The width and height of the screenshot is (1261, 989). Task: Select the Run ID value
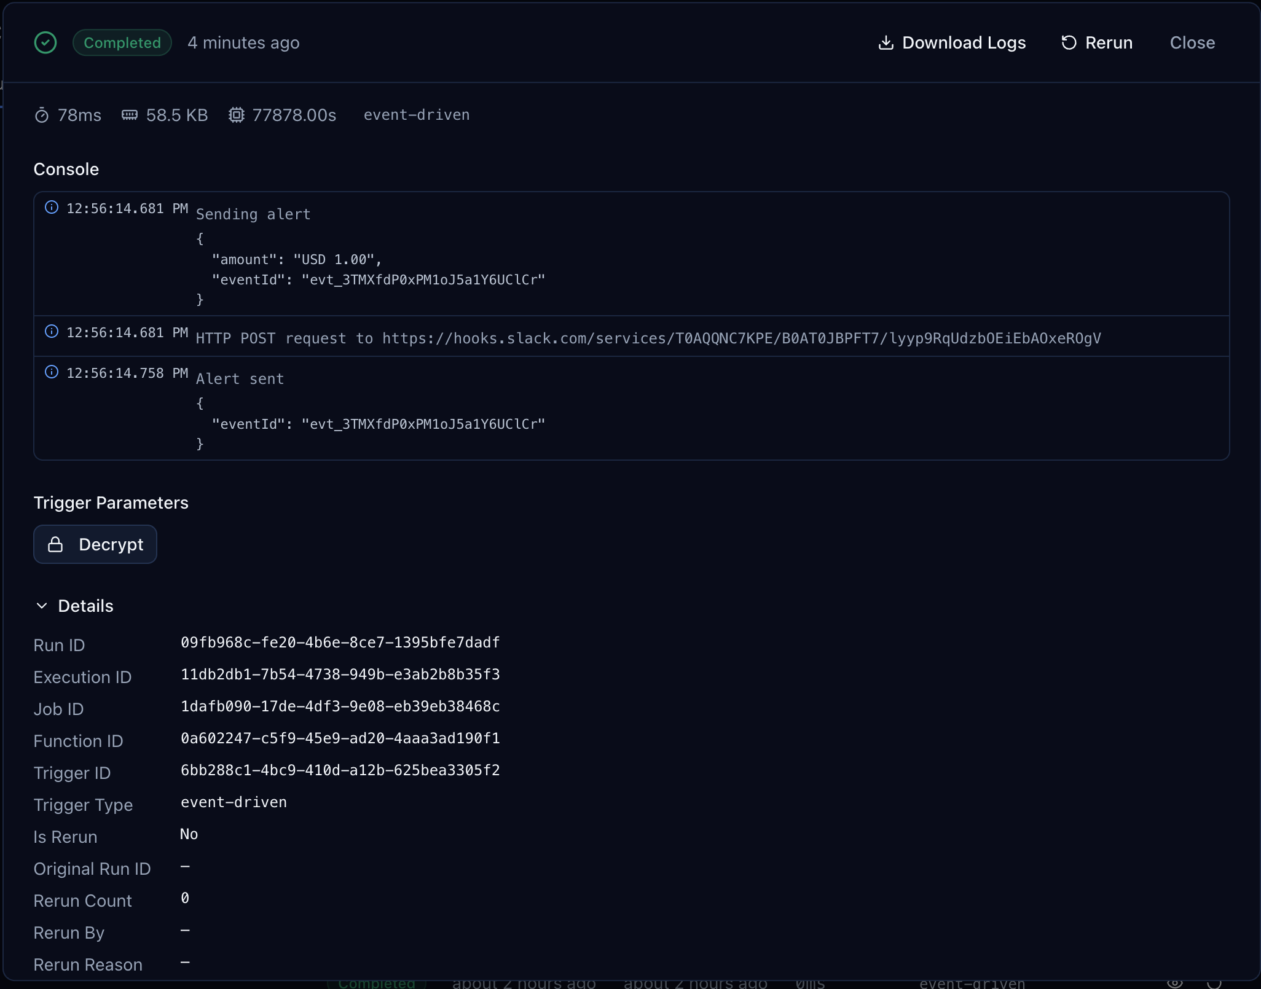(x=340, y=643)
